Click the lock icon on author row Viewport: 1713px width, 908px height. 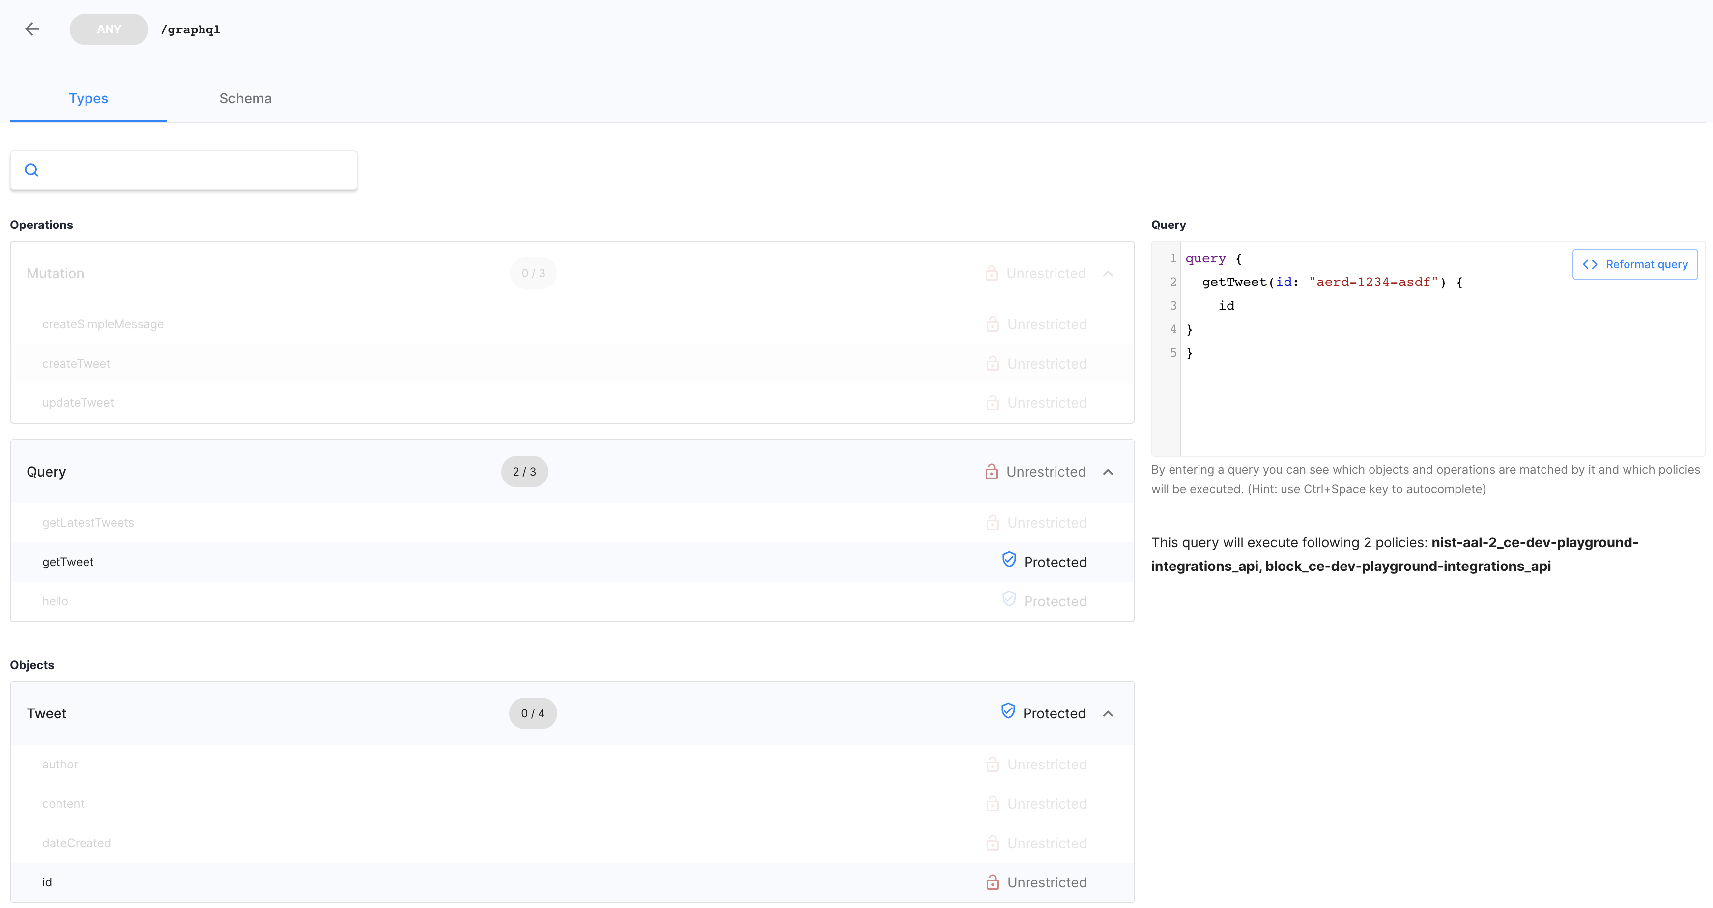point(992,765)
